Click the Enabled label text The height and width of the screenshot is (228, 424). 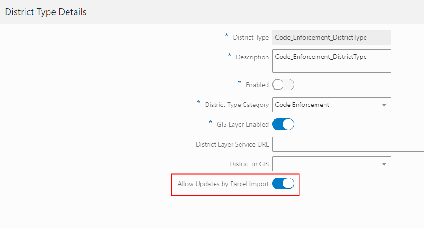(257, 85)
